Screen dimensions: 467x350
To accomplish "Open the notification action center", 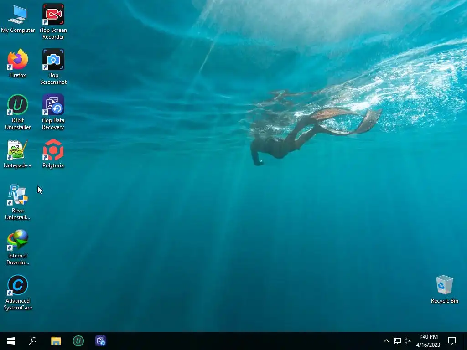I will tap(452, 341).
